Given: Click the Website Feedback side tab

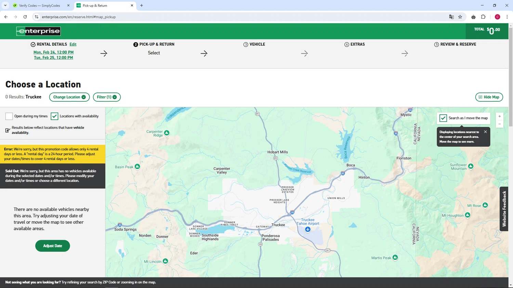Looking at the screenshot, I should coord(504,209).
